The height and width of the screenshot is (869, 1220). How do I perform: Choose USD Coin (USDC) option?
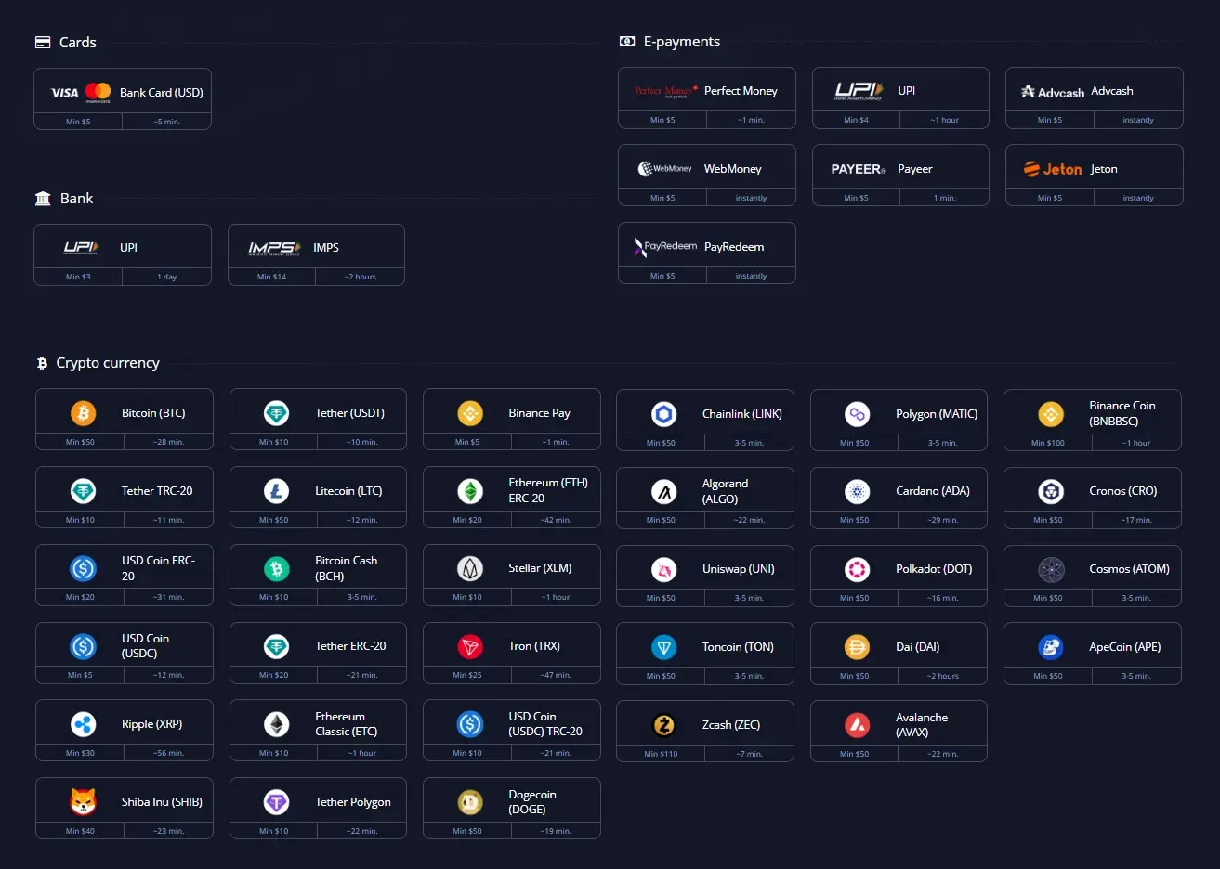click(125, 653)
